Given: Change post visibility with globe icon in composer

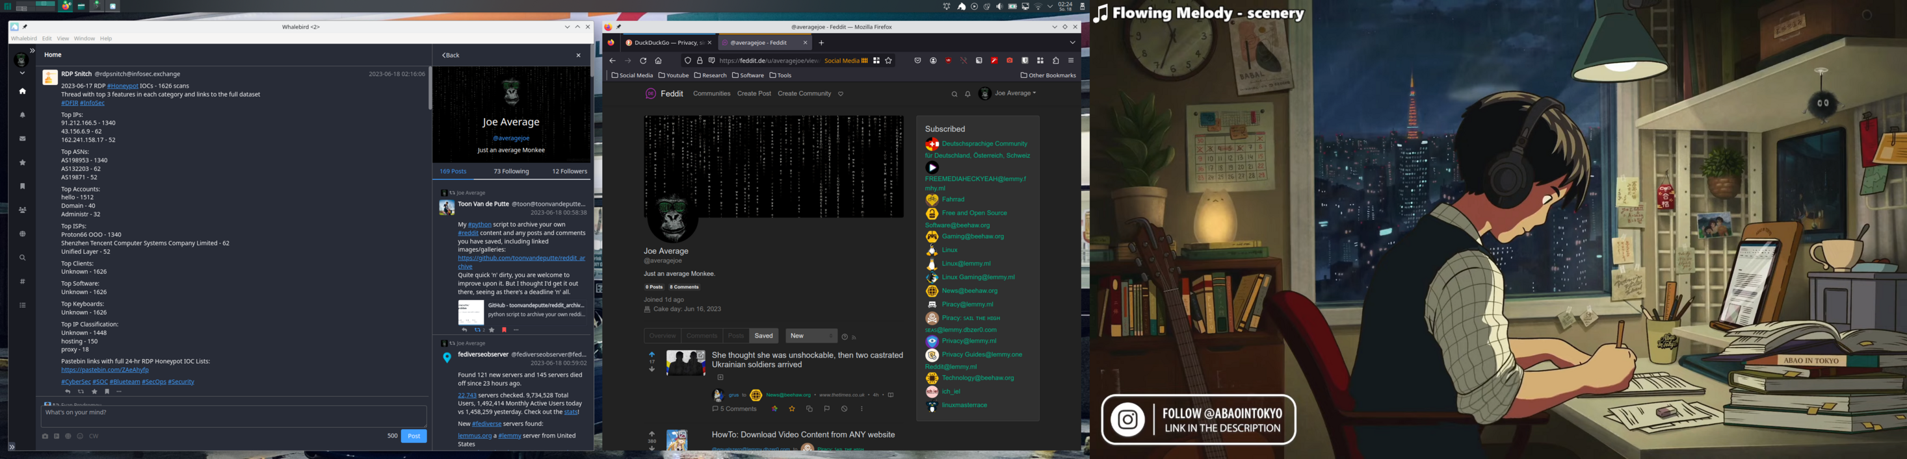Looking at the screenshot, I should pos(68,436).
